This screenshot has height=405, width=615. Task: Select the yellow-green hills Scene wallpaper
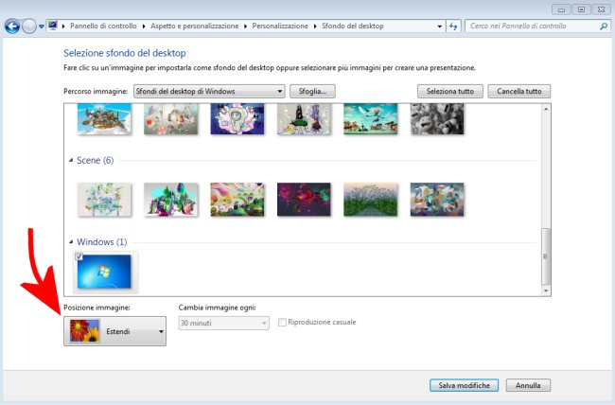click(x=237, y=200)
